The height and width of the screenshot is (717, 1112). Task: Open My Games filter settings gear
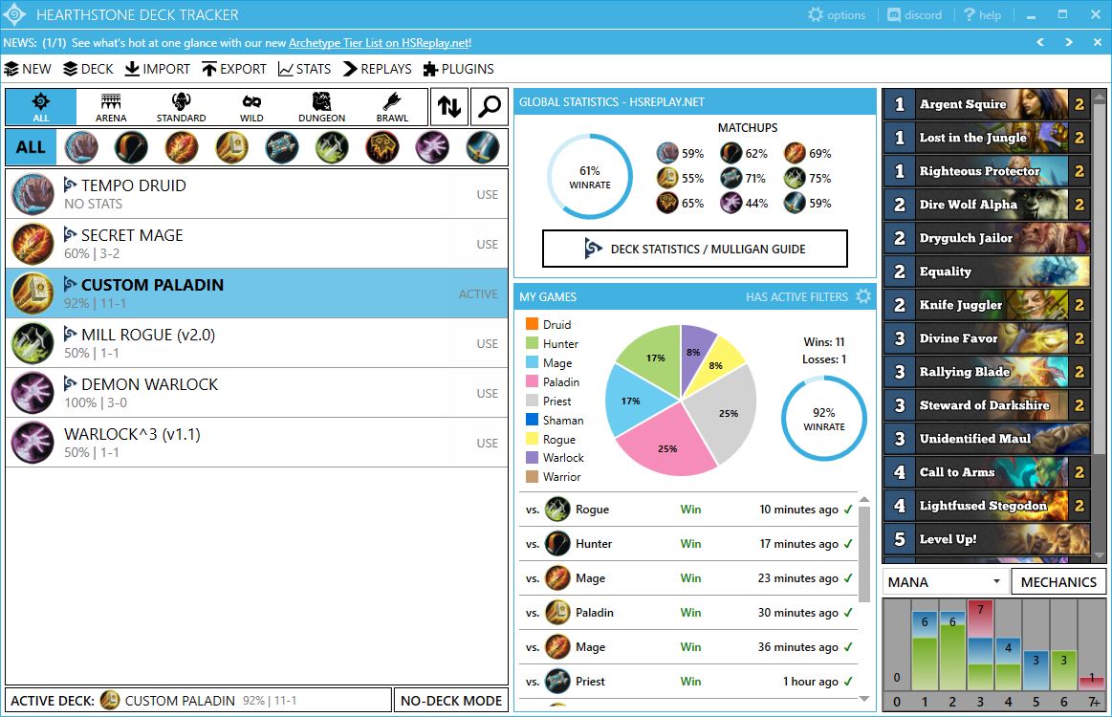tap(863, 296)
